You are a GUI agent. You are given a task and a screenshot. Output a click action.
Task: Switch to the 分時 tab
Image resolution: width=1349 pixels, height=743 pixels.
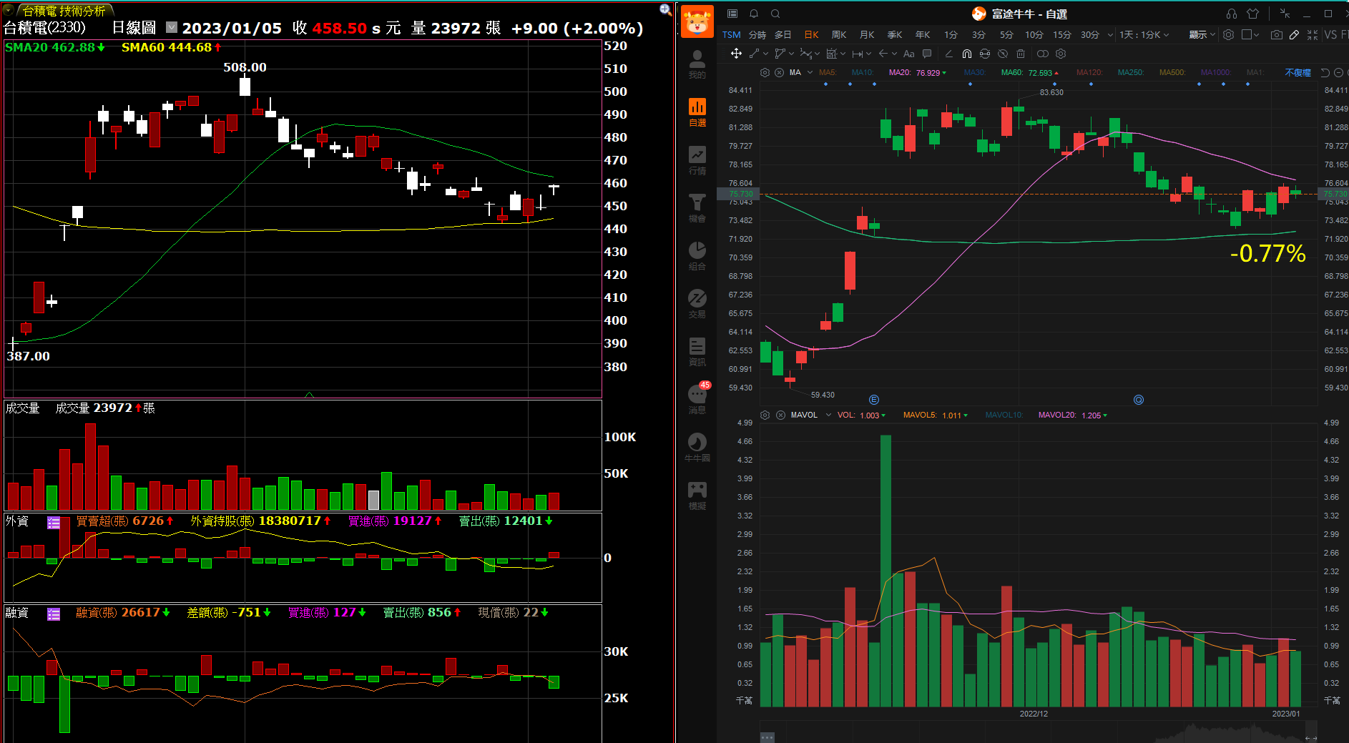[x=757, y=34]
